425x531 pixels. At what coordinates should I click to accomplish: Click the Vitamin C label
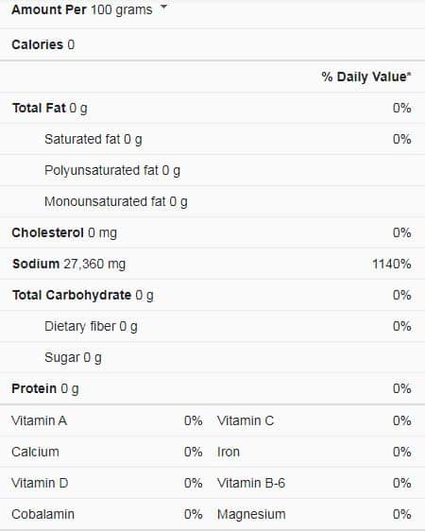tap(246, 420)
